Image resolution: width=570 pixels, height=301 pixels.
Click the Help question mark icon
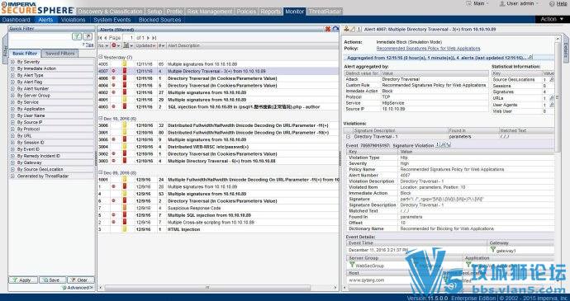[553, 3]
